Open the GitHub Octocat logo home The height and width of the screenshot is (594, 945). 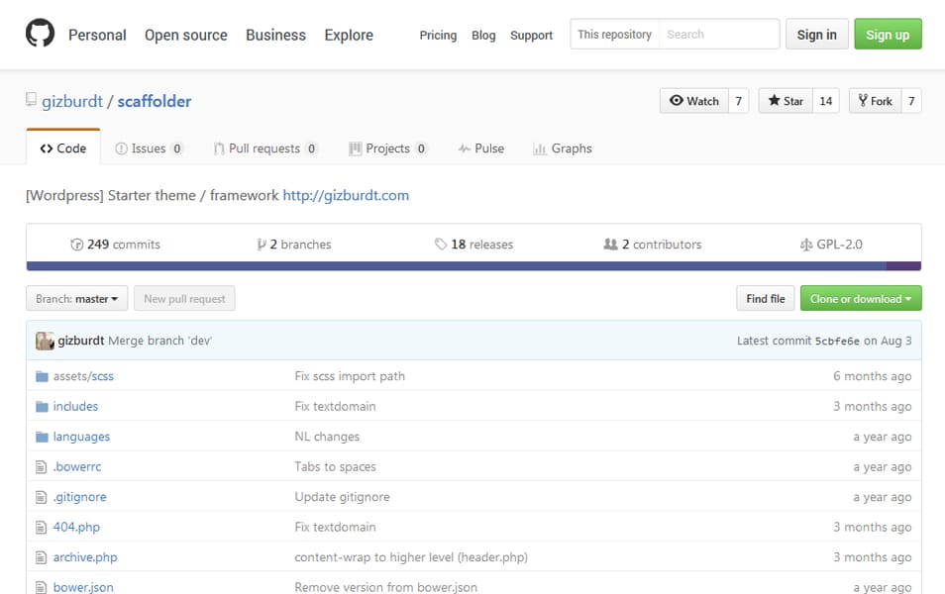click(40, 33)
